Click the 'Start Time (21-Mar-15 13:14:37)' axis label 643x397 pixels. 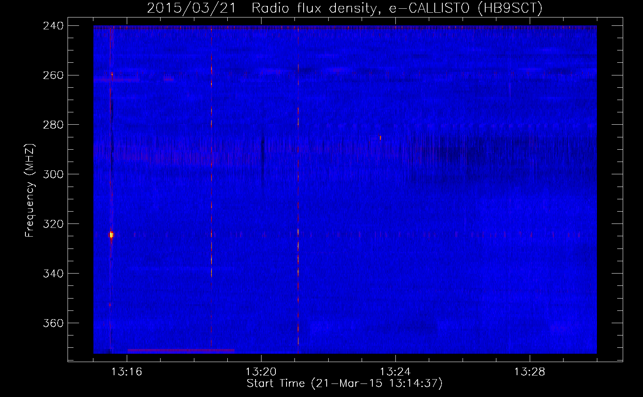point(345,384)
